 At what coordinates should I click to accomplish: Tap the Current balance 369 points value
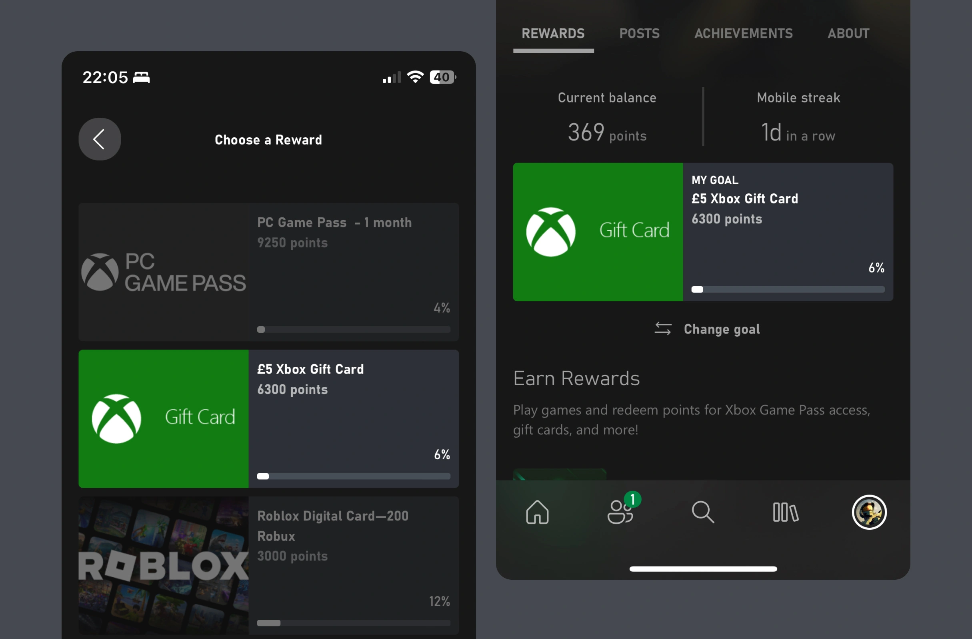pos(607,133)
